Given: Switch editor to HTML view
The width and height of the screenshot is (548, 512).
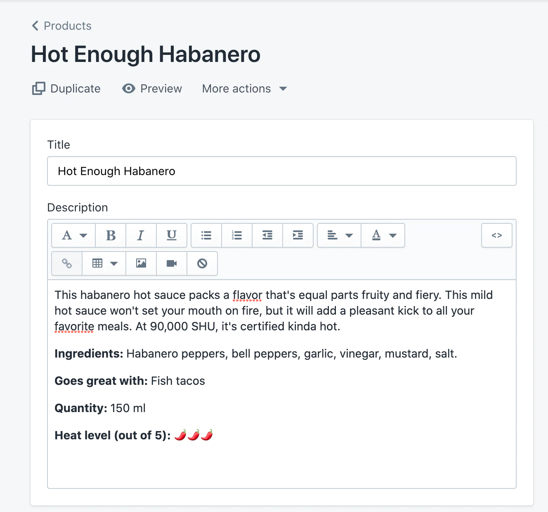Looking at the screenshot, I should pyautogui.click(x=496, y=235).
